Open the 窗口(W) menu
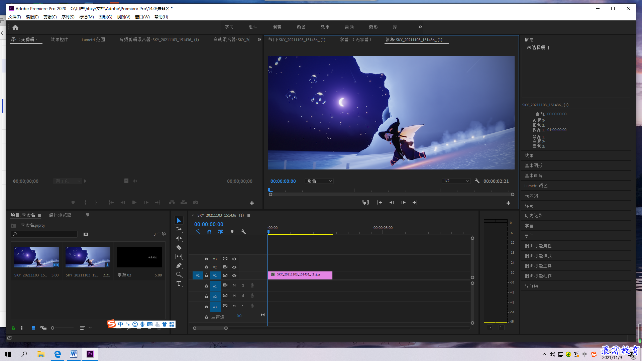642x361 pixels. click(142, 17)
